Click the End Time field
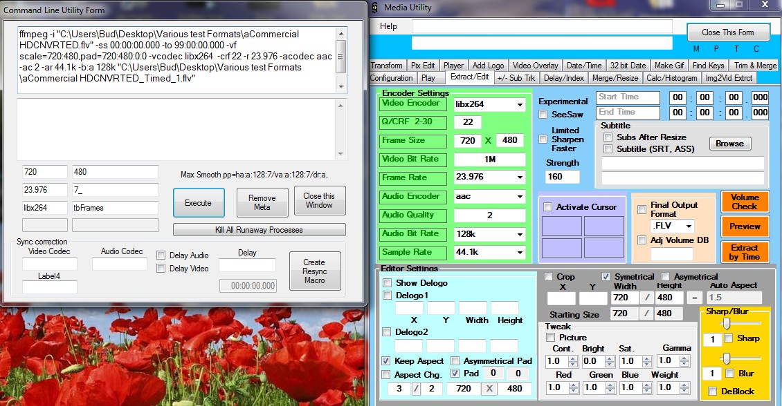 pos(628,113)
